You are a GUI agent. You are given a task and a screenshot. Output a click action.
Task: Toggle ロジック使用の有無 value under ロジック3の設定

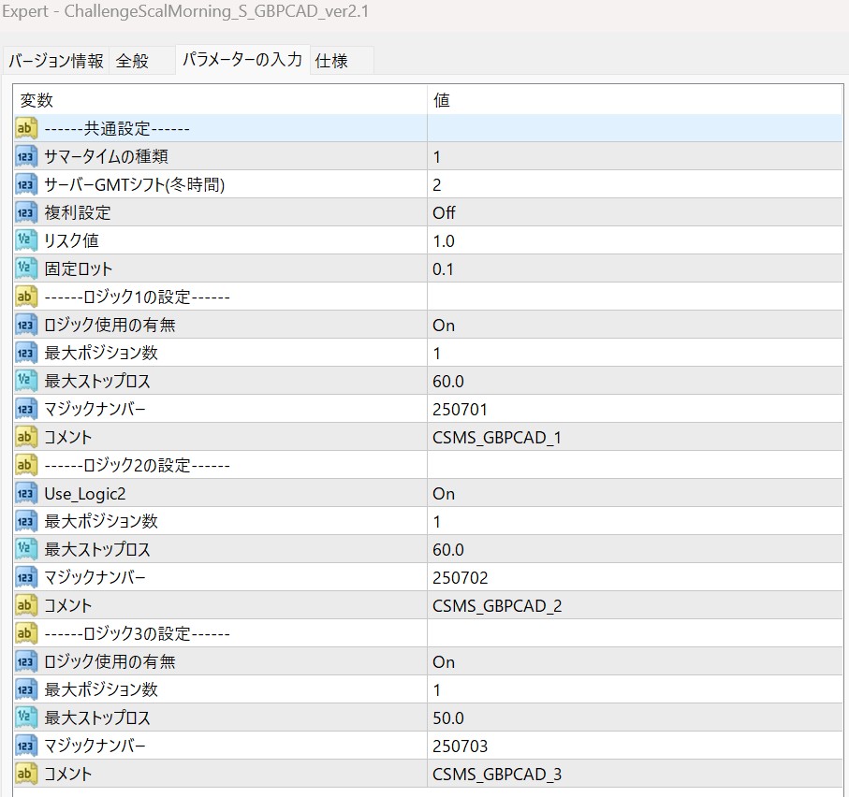(444, 661)
